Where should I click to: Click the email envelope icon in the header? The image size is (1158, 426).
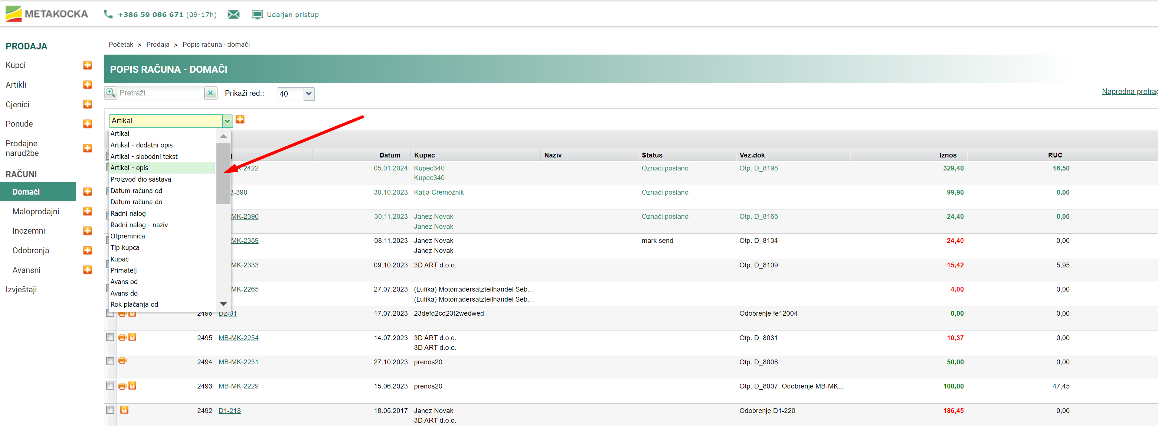tap(233, 14)
